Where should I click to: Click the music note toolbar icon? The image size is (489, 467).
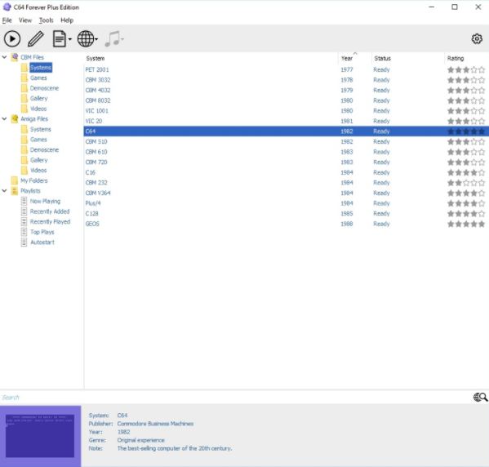pyautogui.click(x=112, y=39)
